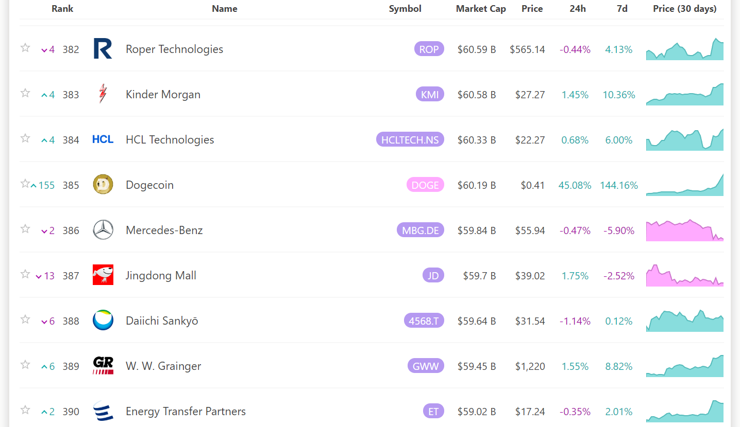Click the W. W. Grainger GR logo
Screen dimensions: 740x427
[103, 366]
